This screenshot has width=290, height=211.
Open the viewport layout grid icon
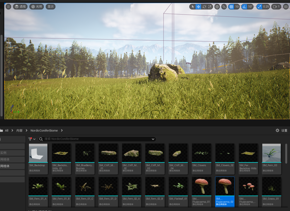coord(286,7)
